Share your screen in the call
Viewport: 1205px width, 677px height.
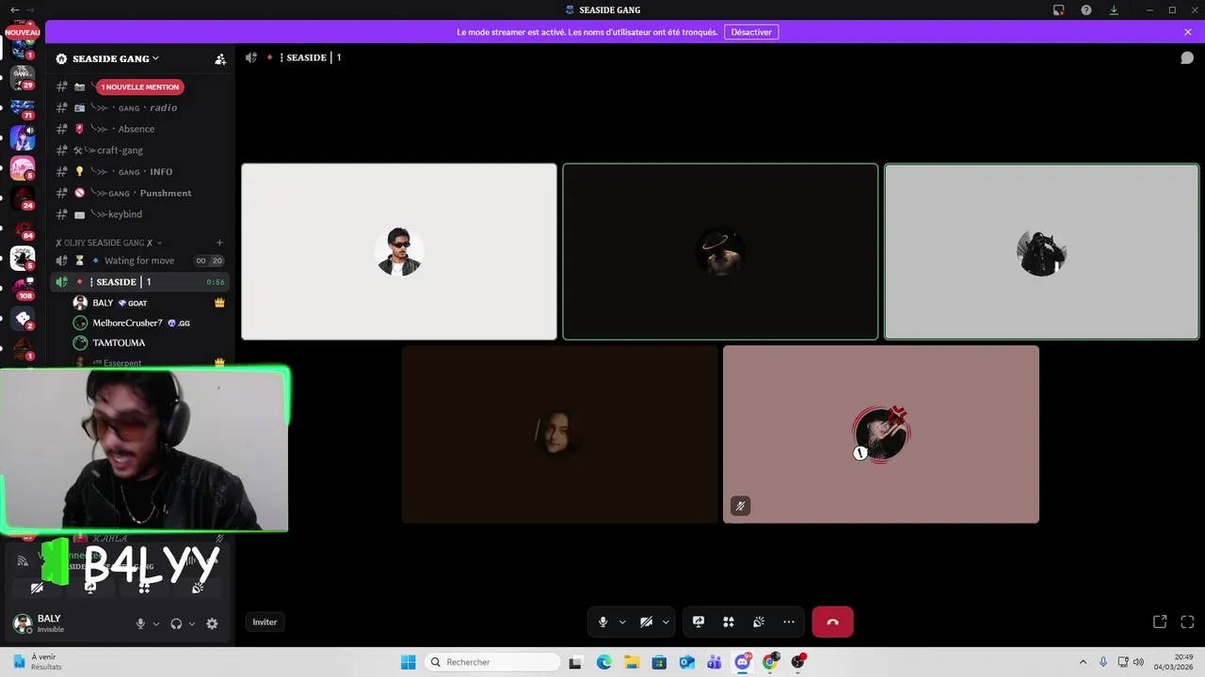point(699,622)
